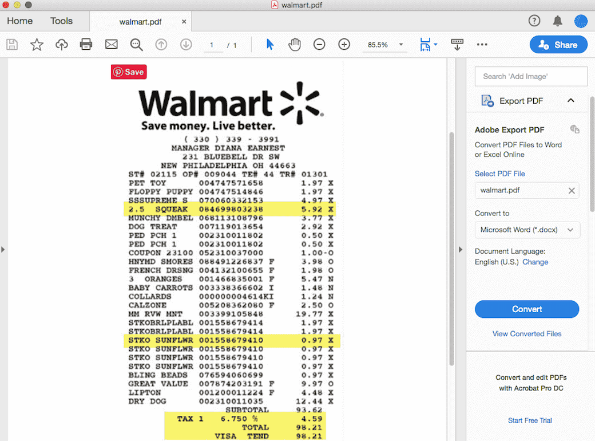
Task: Open more tools ellipsis menu
Action: click(x=482, y=45)
